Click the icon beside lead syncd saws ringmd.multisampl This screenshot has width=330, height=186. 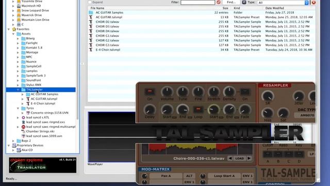click(x=23, y=127)
